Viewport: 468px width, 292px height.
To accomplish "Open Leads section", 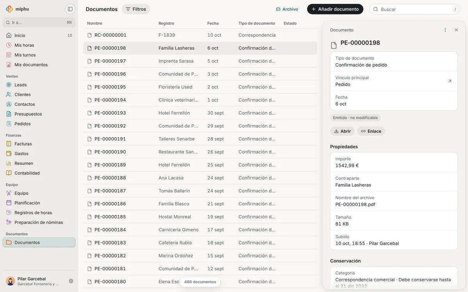I will tap(39, 85).
